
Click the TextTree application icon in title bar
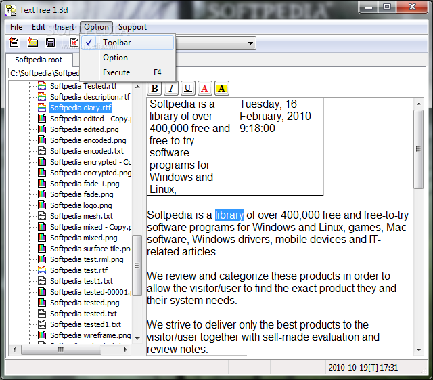click(11, 10)
